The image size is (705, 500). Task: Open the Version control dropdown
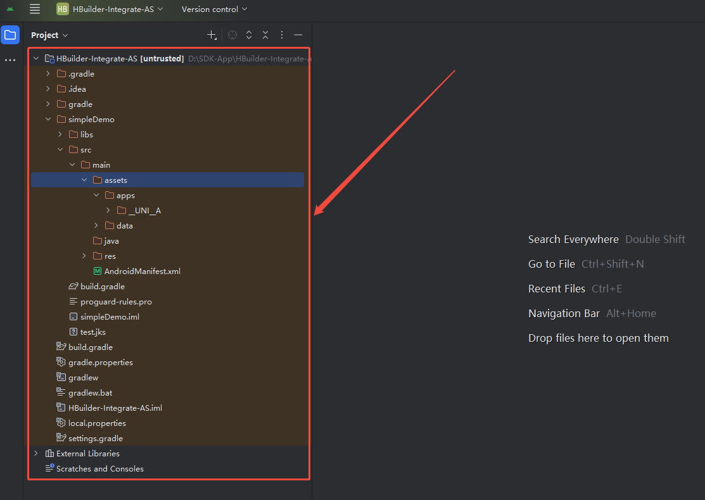pyautogui.click(x=214, y=9)
